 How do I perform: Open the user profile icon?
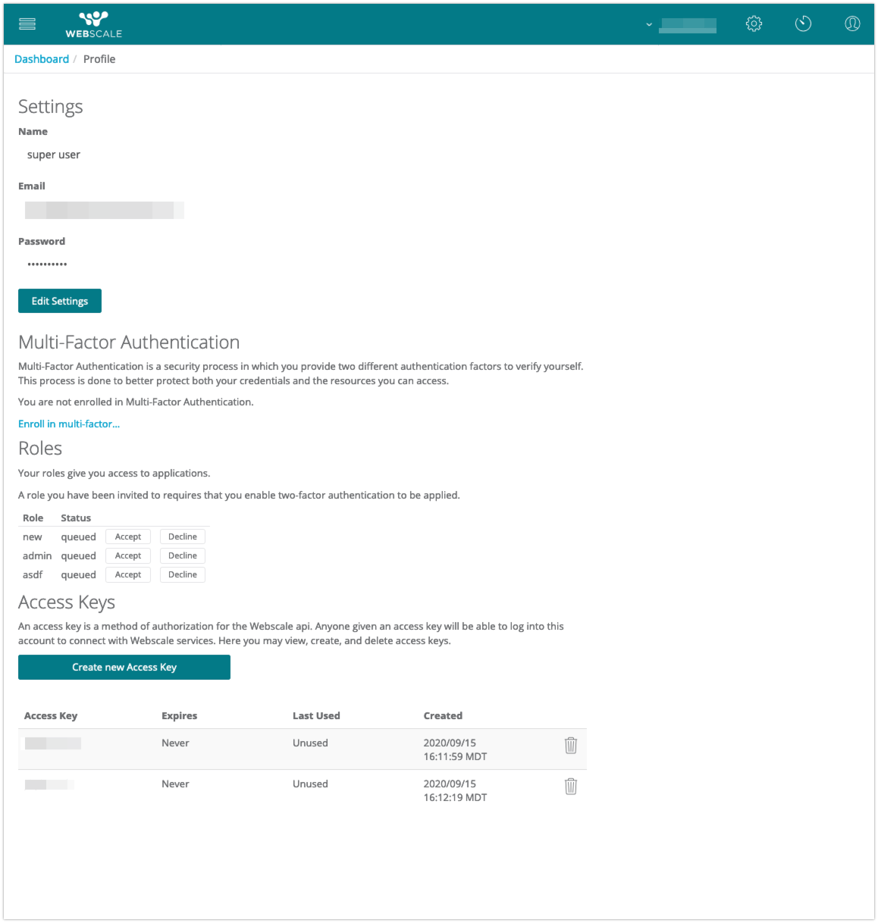point(852,24)
